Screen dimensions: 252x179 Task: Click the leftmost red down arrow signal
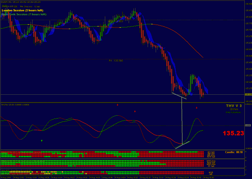point(117,105)
